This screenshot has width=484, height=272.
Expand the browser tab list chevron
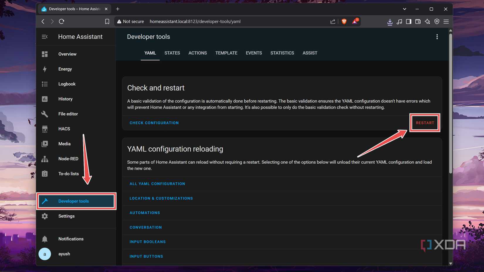(405, 9)
